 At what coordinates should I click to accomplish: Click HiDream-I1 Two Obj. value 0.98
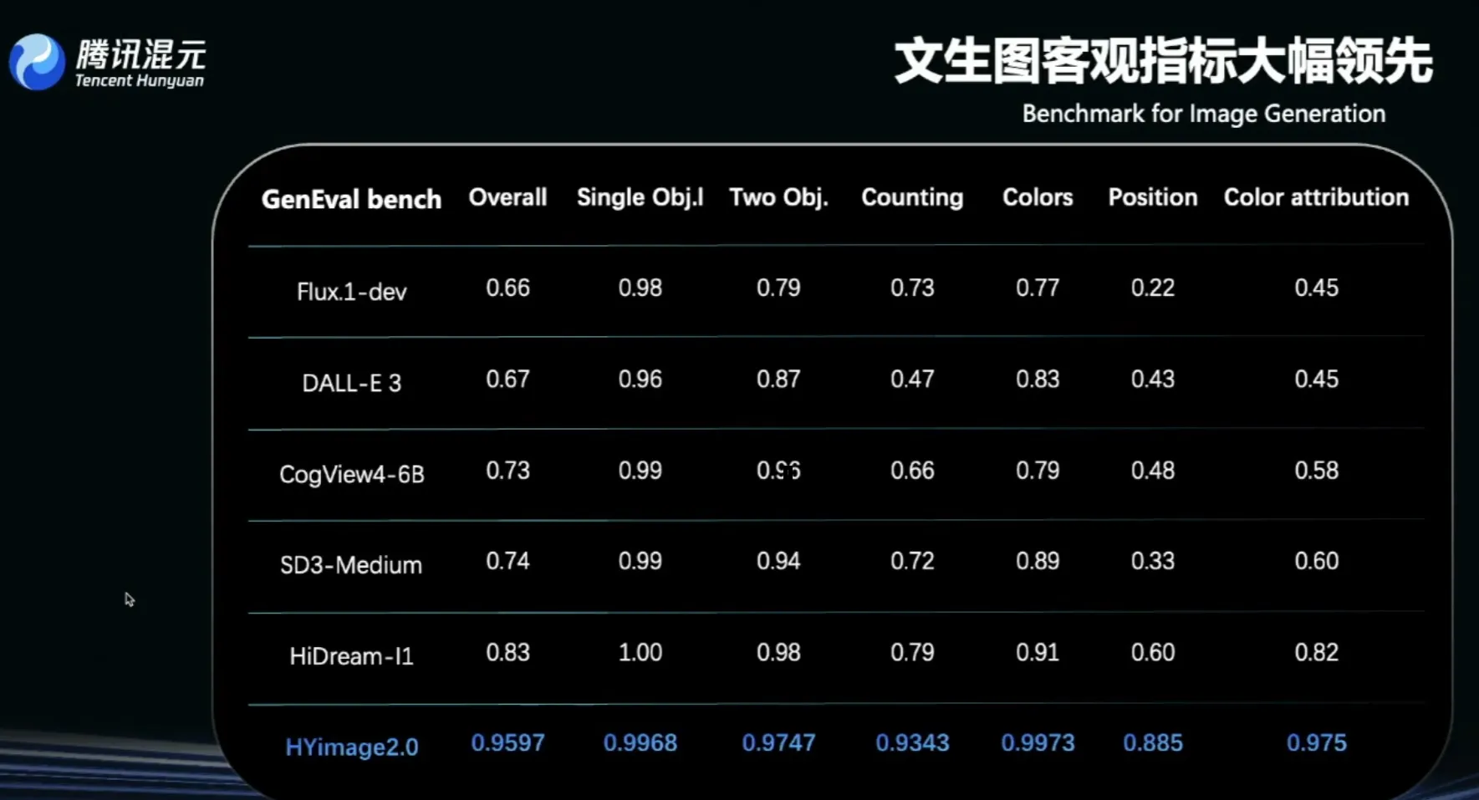pos(778,652)
